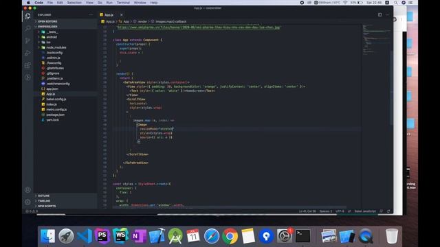Image resolution: width=440 pixels, height=247 pixels.
Task: Expand the android folder
Action: tap(52, 37)
